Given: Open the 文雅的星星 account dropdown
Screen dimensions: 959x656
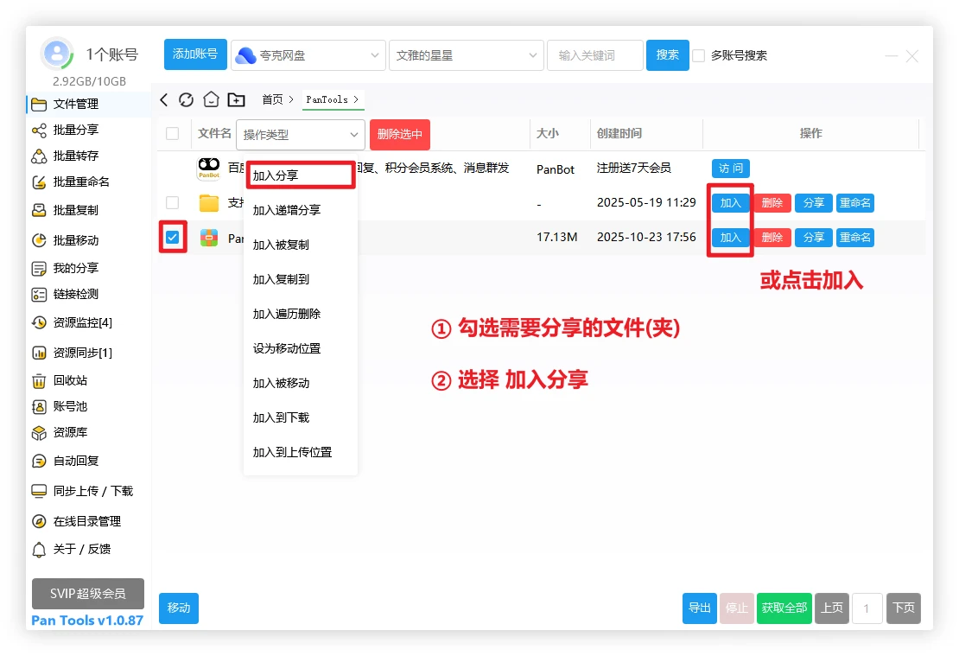Looking at the screenshot, I should 466,55.
